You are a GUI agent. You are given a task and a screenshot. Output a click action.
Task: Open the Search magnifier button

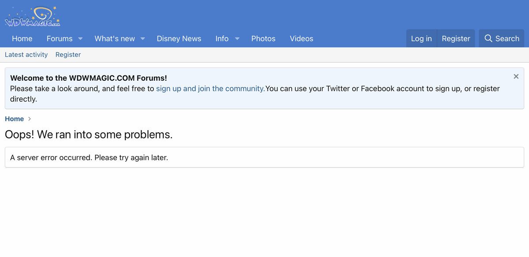[x=502, y=38]
